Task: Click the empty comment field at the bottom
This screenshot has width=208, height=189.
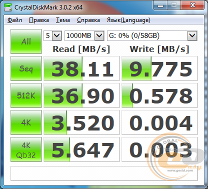Action: click(104, 173)
